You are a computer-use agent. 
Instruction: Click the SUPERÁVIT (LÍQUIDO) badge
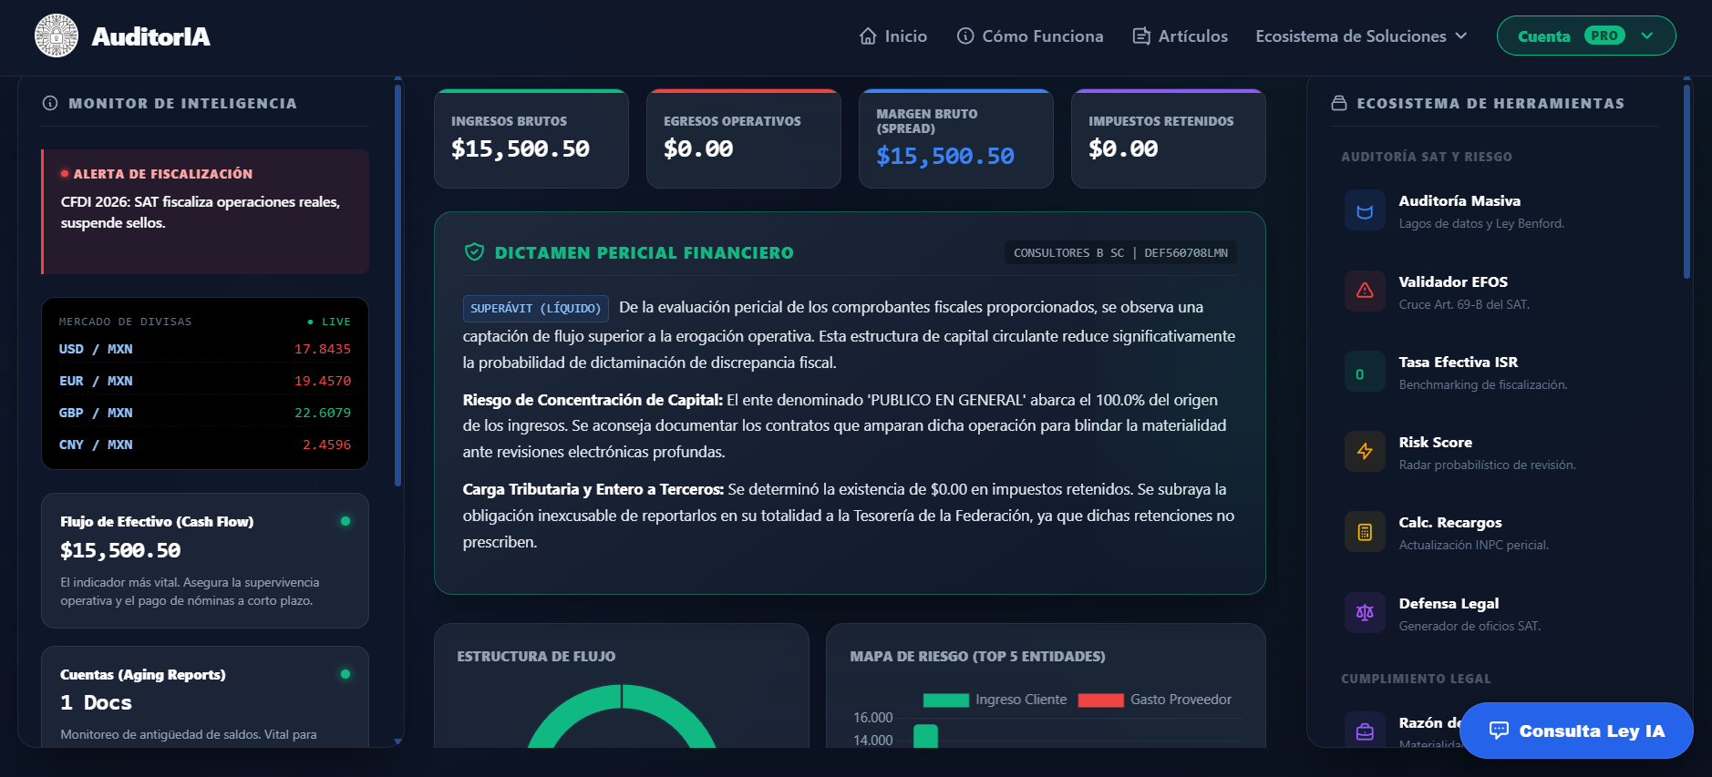tap(536, 309)
